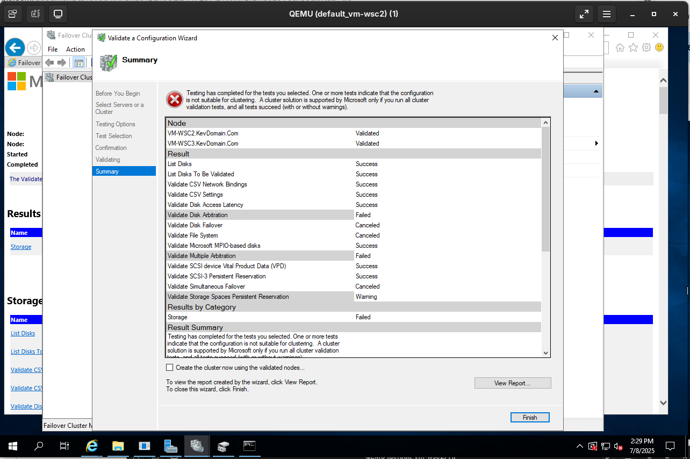The width and height of the screenshot is (690, 459).
Task: Open the Action Center notification icon
Action: pyautogui.click(x=670, y=446)
